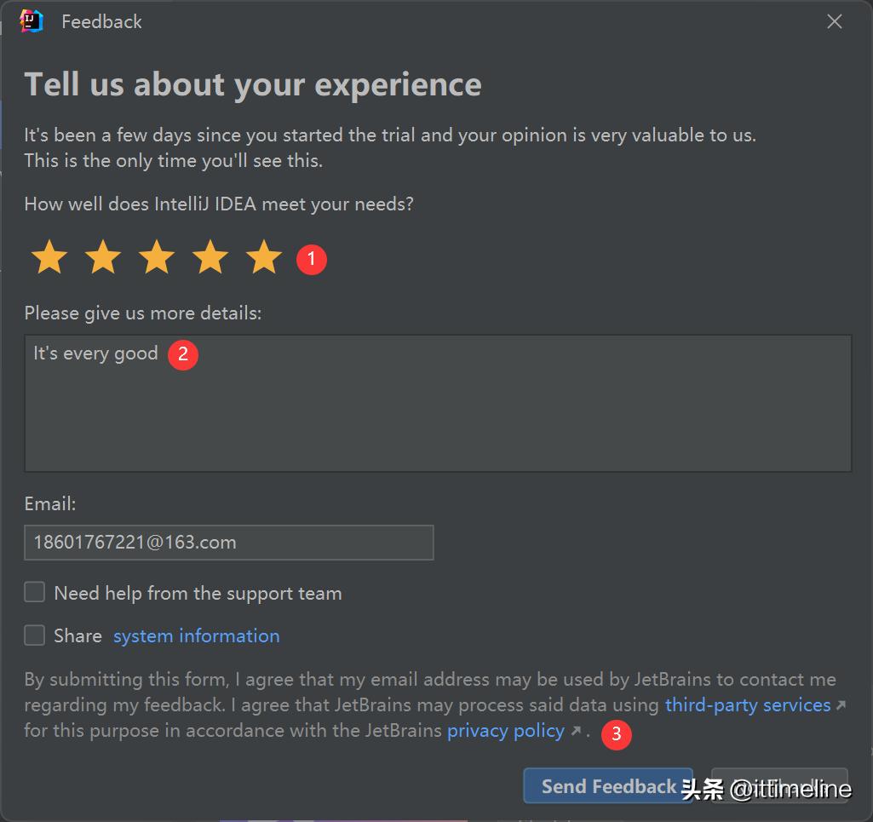Image resolution: width=873 pixels, height=822 pixels.
Task: Click arrow icon beside privacy policy
Action: coord(577,730)
